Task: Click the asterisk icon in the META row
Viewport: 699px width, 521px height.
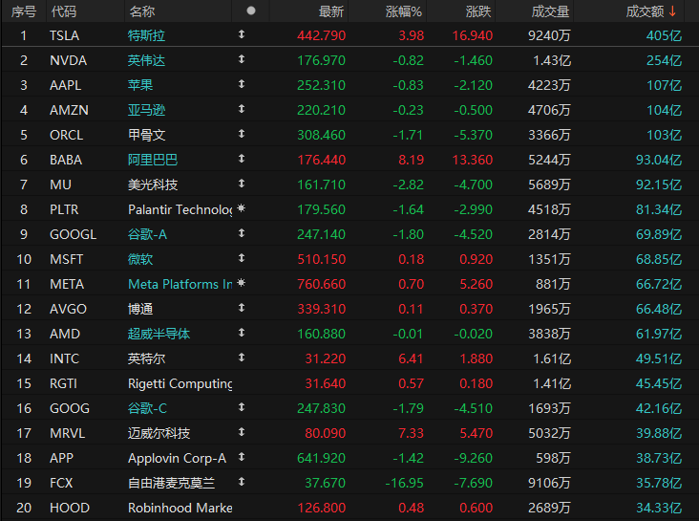Action: click(x=242, y=283)
